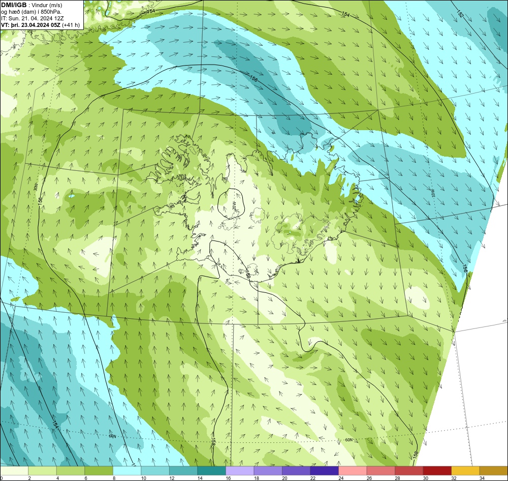Click the '(+41 h)' forecast offset text
The height and width of the screenshot is (481, 508).
[71, 24]
